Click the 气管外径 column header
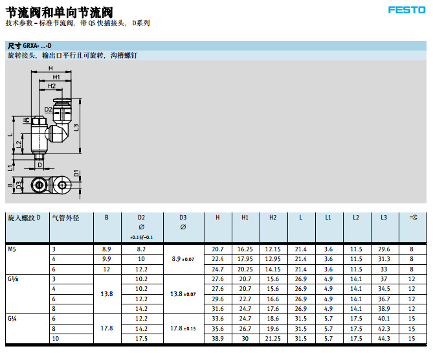Screen dimensions: 433x353 click(x=65, y=218)
